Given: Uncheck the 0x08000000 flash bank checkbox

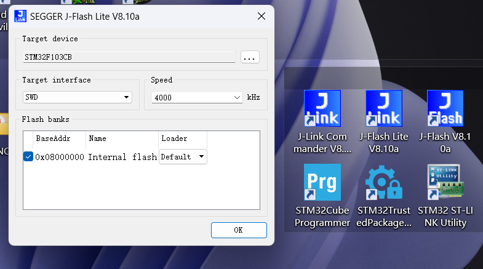Looking at the screenshot, I should click(28, 156).
